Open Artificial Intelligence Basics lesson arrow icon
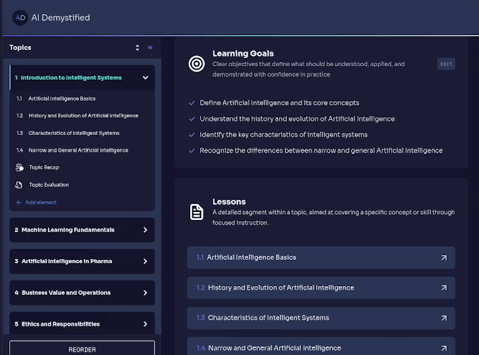 [x=443, y=258]
